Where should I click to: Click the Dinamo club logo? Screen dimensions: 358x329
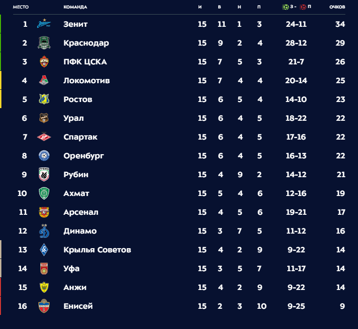(x=44, y=231)
